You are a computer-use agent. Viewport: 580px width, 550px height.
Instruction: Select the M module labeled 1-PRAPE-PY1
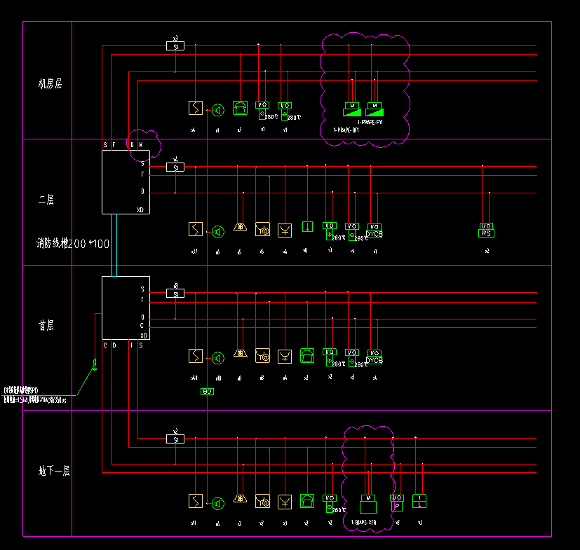[x=375, y=109]
